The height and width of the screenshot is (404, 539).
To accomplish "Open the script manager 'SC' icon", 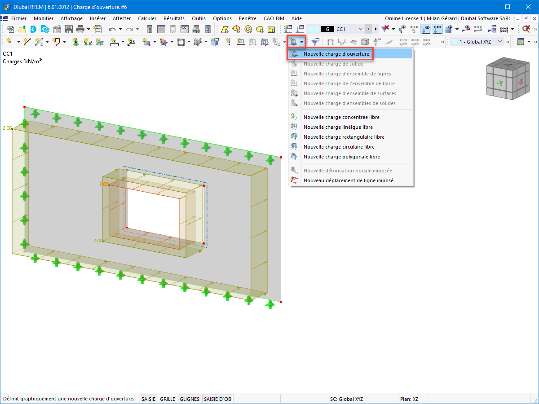I will point(196,29).
